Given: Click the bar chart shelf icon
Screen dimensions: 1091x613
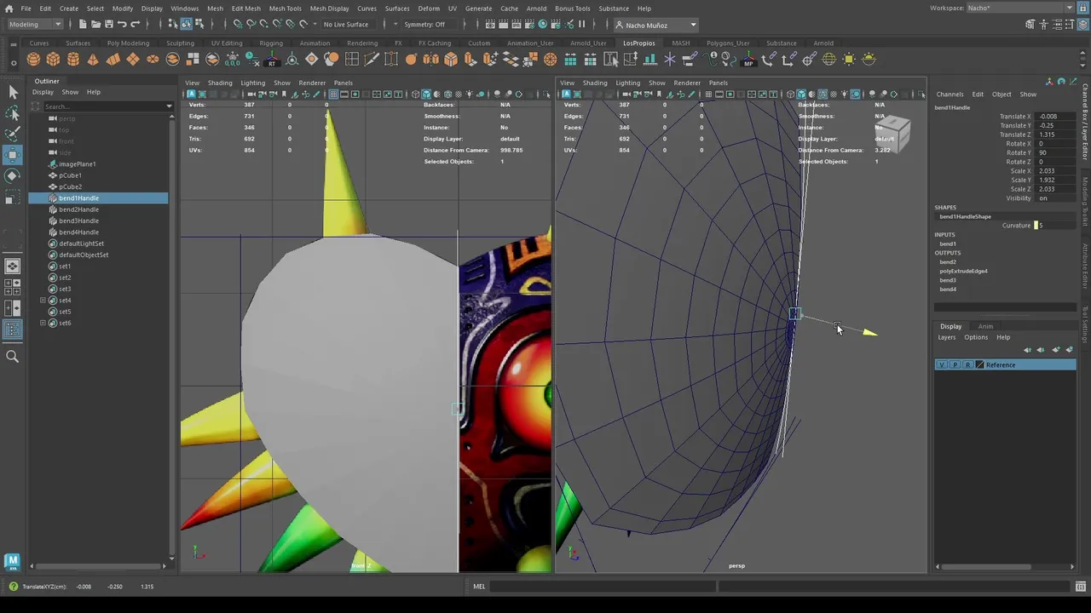Looking at the screenshot, I should pos(650,59).
